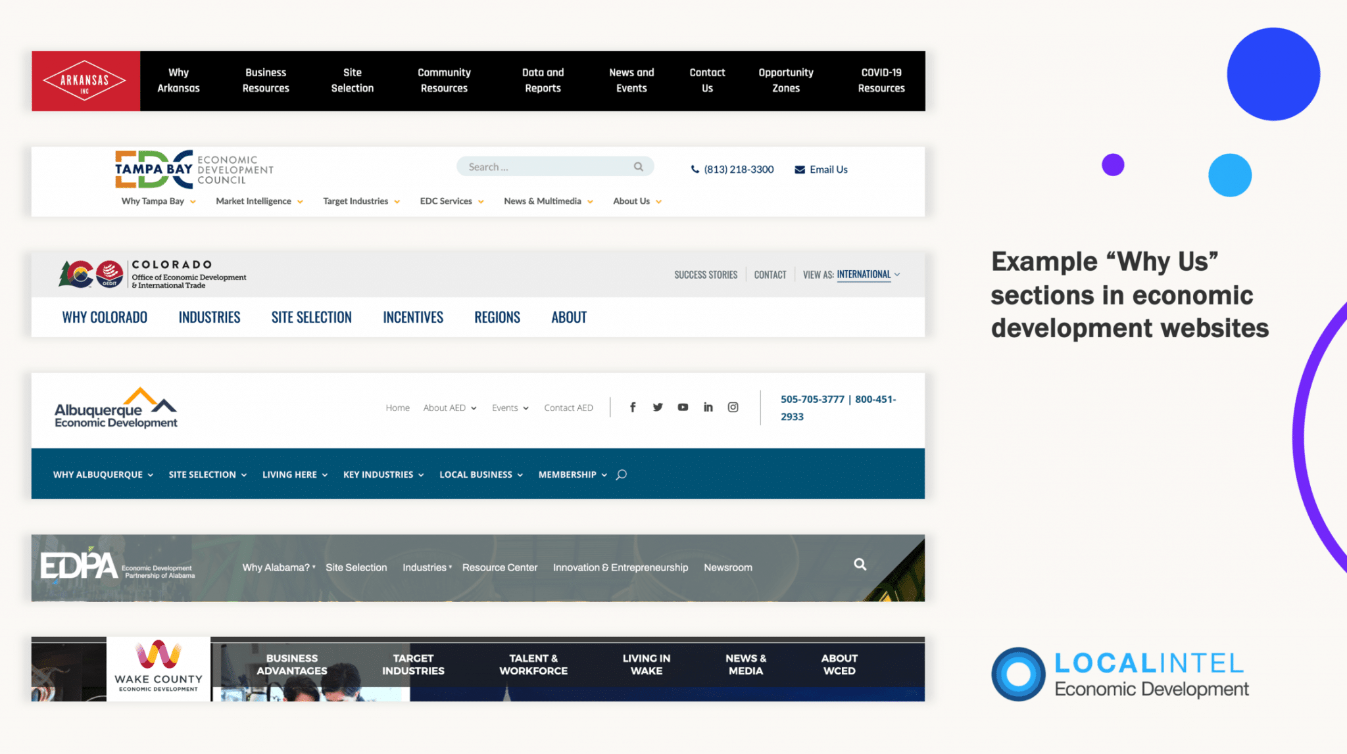Viewport: 1347px width, 754px height.
Task: Click the Email Us envelope icon
Action: click(800, 170)
